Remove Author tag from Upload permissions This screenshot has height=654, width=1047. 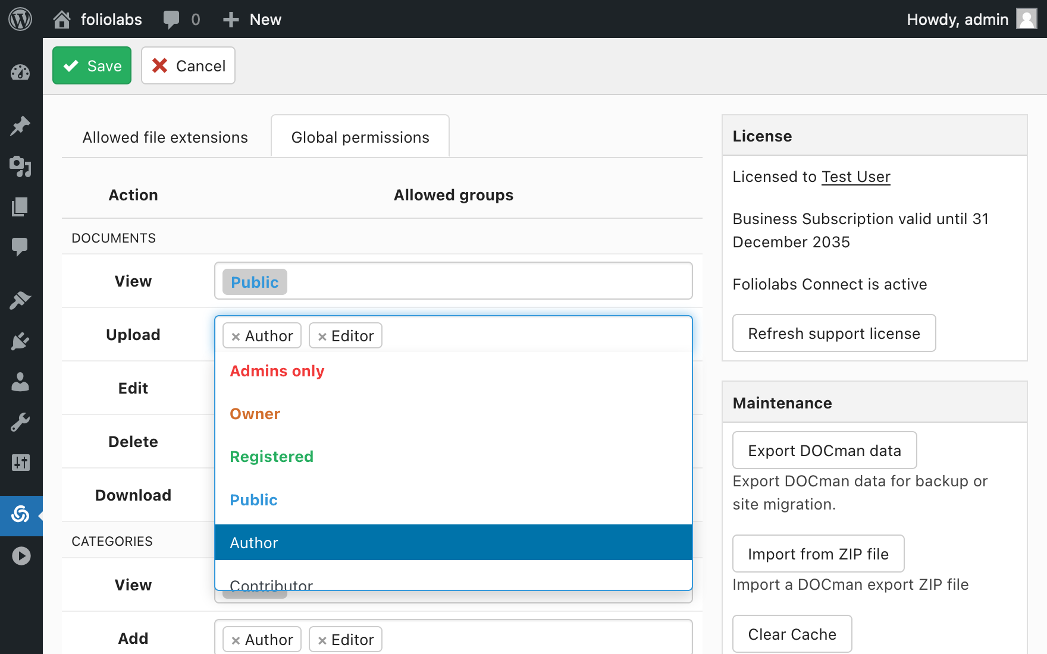tap(236, 337)
